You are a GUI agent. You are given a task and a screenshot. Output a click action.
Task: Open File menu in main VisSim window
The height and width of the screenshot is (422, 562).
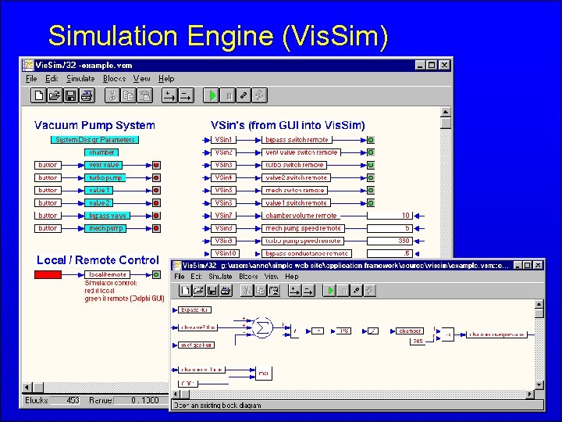tap(31, 79)
